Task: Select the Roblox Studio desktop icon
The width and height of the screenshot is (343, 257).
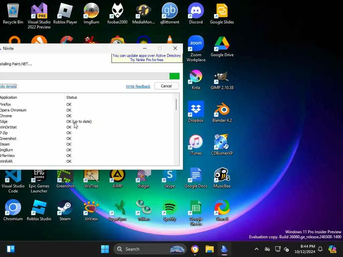Action: [39, 210]
